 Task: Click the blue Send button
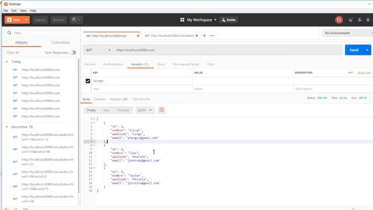point(354,50)
